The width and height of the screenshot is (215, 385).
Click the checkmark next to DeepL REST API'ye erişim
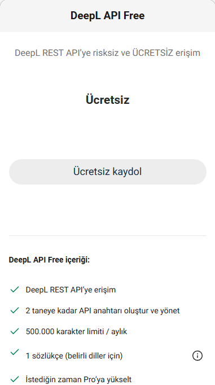click(x=15, y=290)
